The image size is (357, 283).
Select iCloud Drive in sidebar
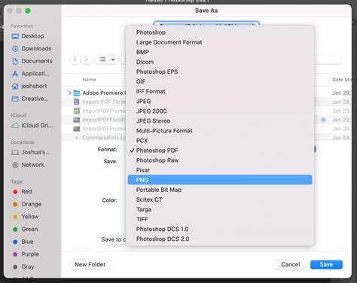pyautogui.click(x=32, y=126)
